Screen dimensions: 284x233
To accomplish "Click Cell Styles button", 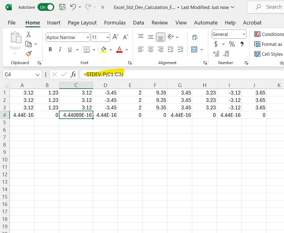I will 268,54.
